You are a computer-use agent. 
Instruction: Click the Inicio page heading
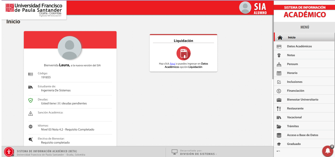pyautogui.click(x=13, y=21)
